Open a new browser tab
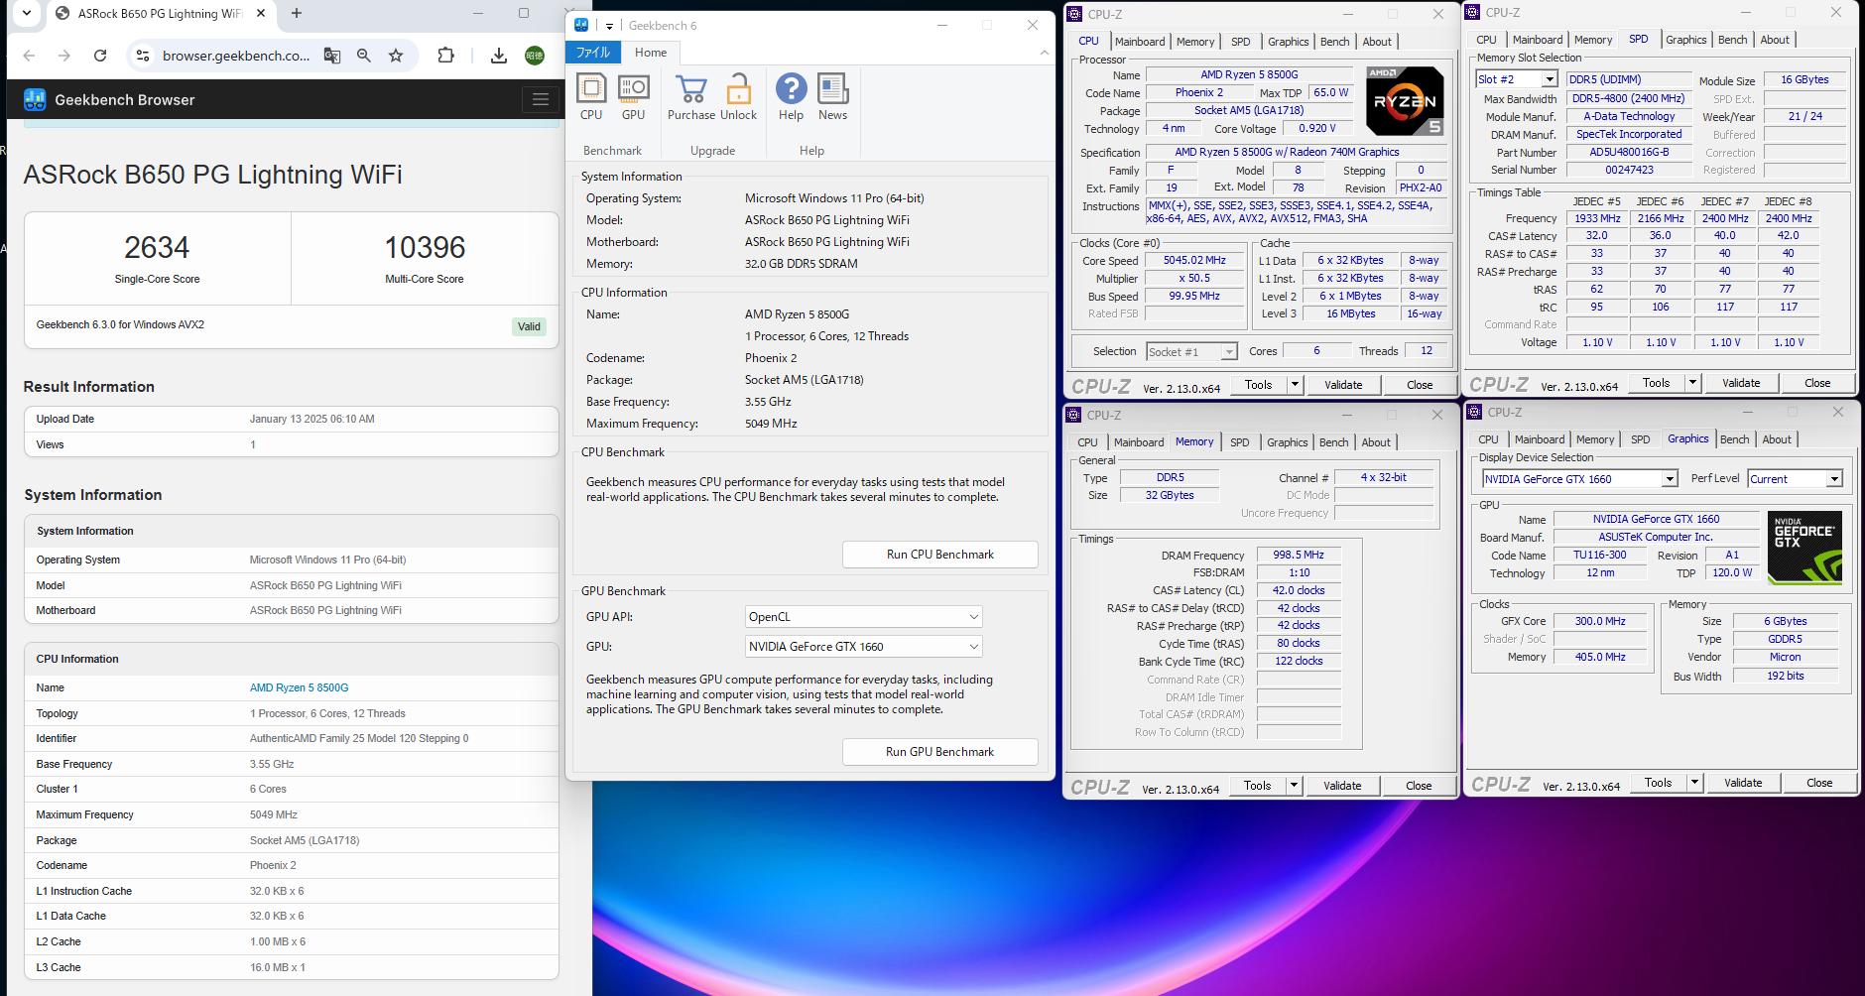Viewport: 1865px width, 996px height. [x=297, y=13]
